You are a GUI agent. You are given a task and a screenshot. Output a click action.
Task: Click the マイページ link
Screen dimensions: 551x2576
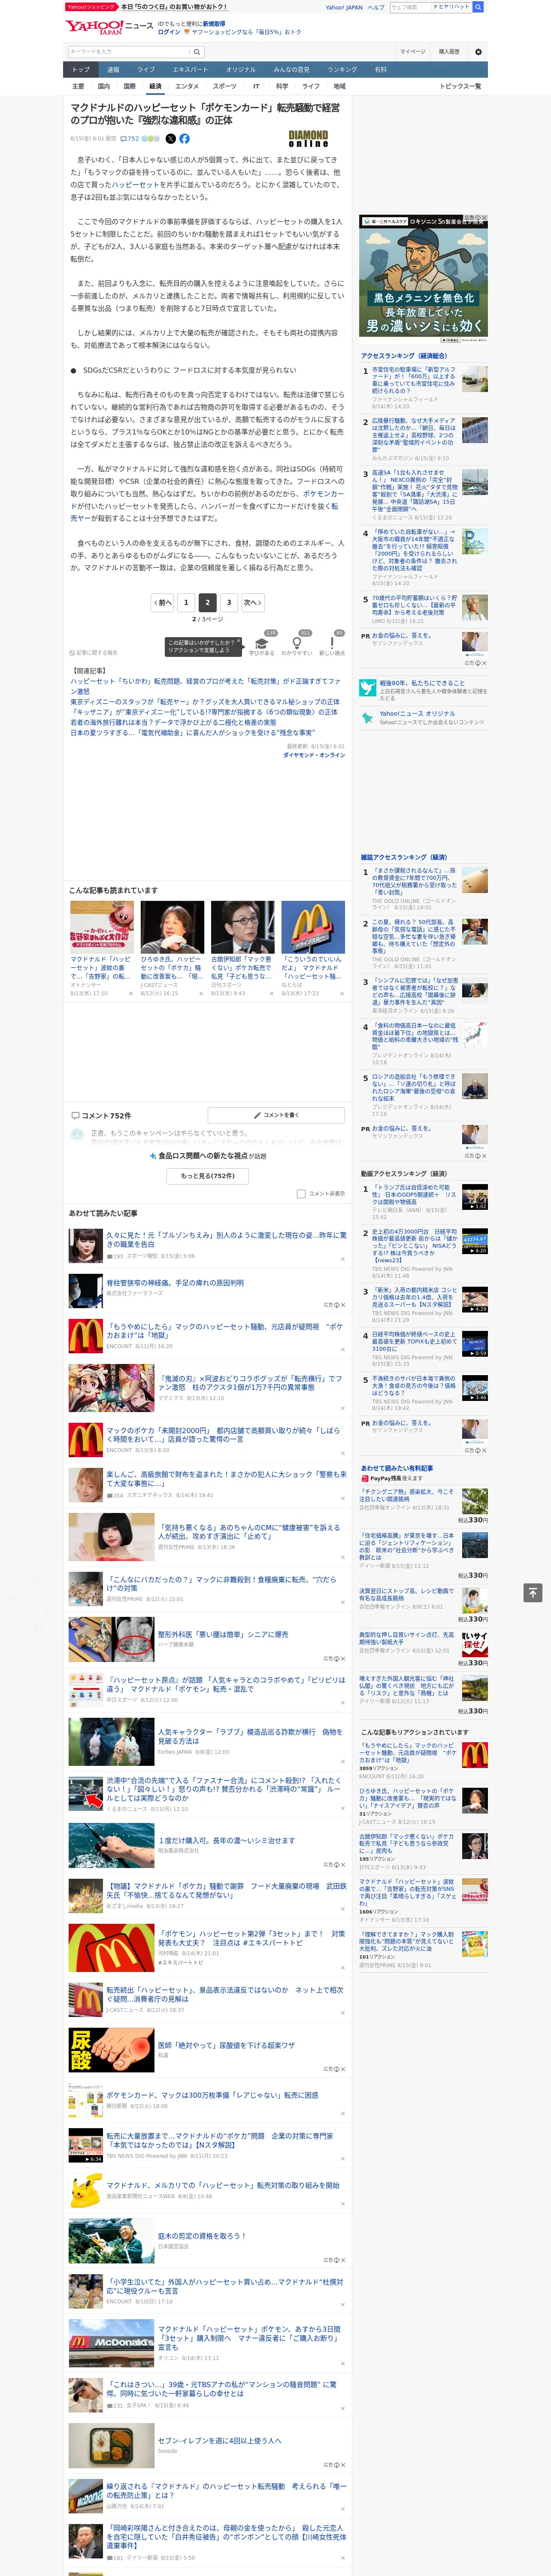[412, 51]
